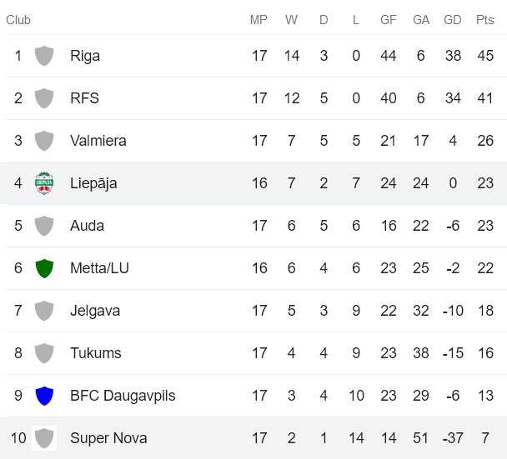Click the green Metta/LU shield icon
The image size is (507, 459).
(x=44, y=268)
